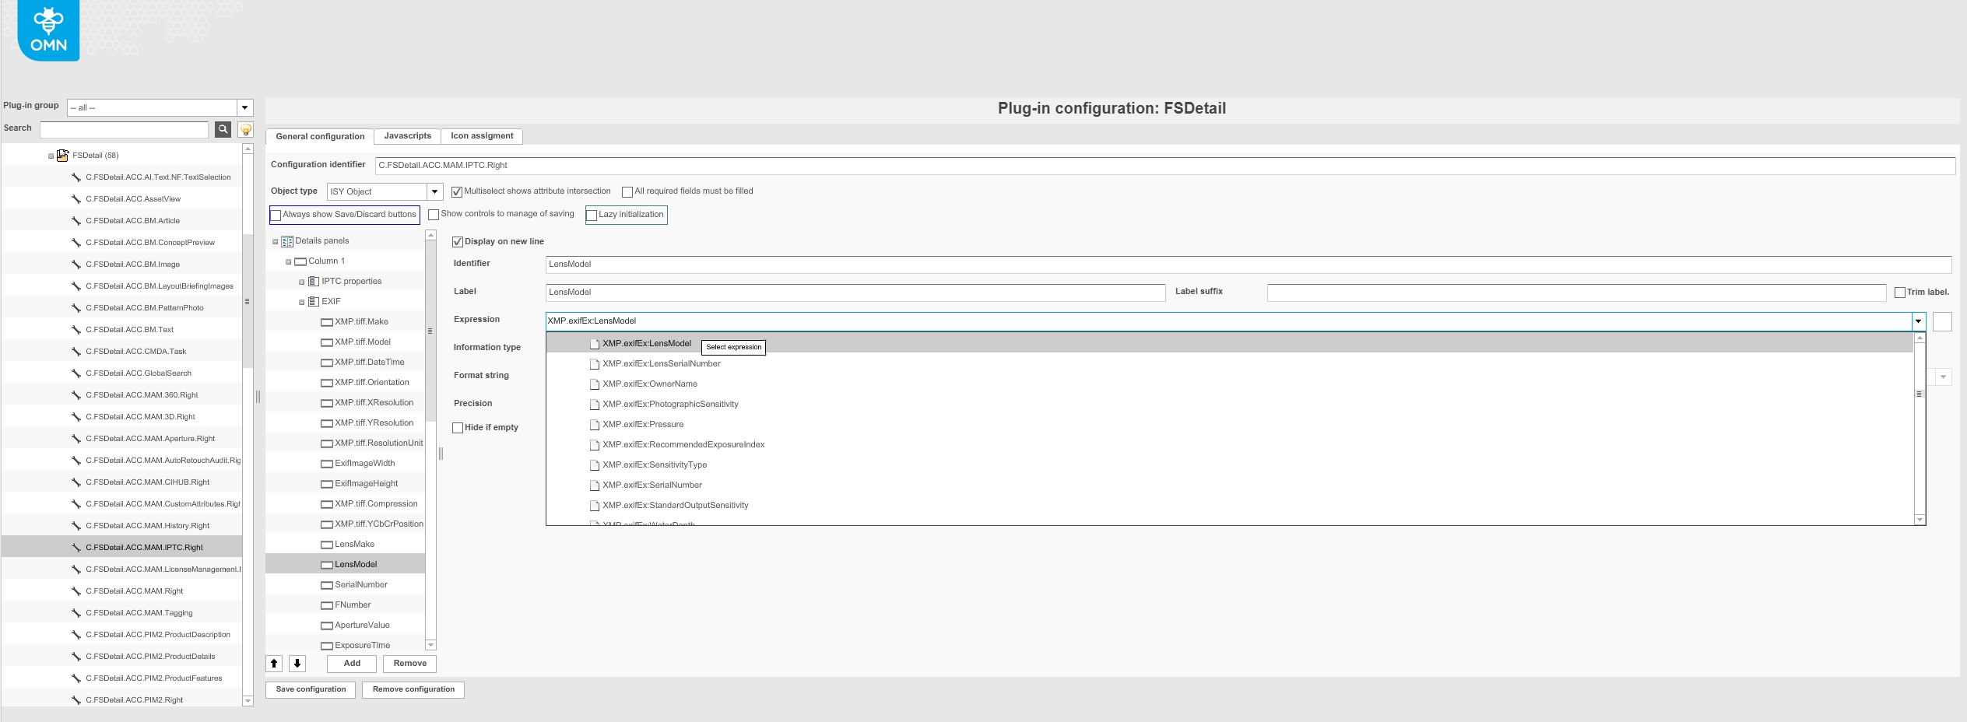Select the SerialNumber tree row
Viewport: 1967px width, 722px height.
coord(346,585)
